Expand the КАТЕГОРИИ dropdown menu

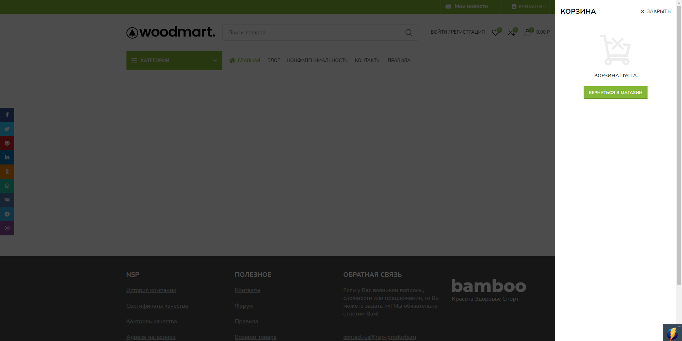point(174,61)
